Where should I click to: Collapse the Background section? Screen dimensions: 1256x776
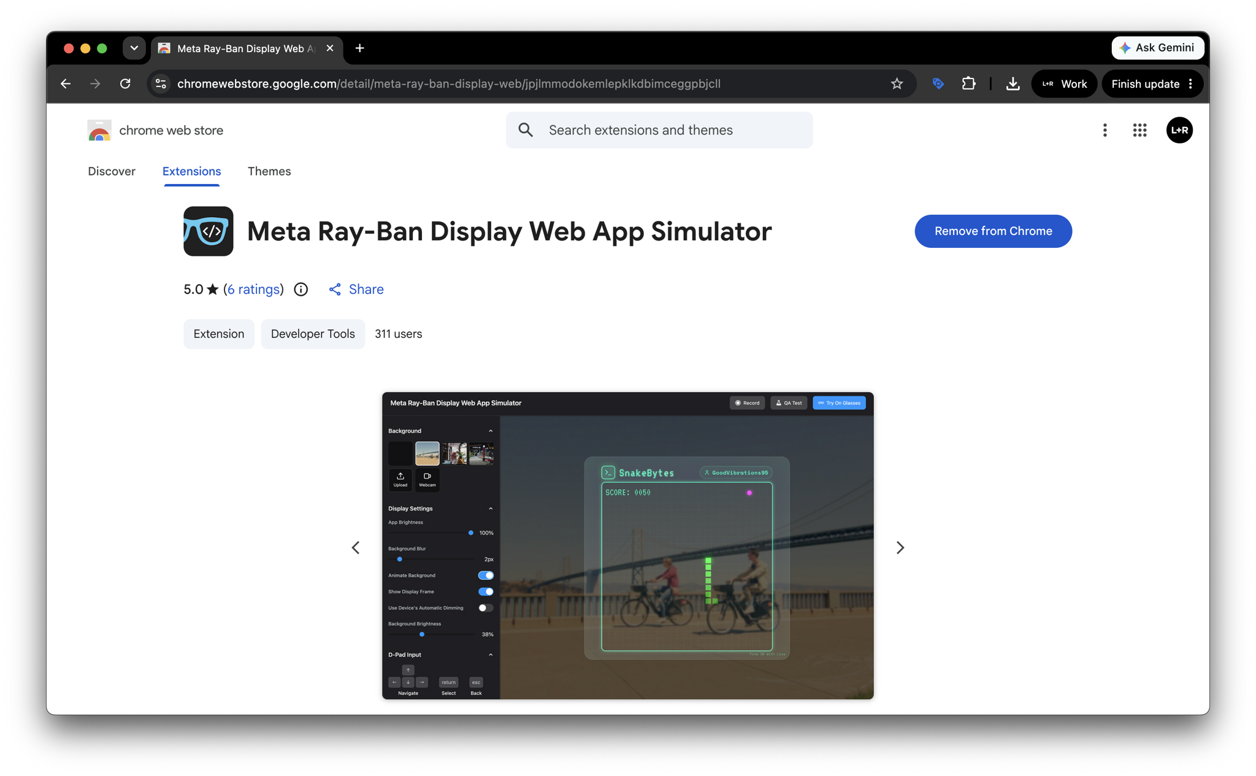pyautogui.click(x=491, y=431)
